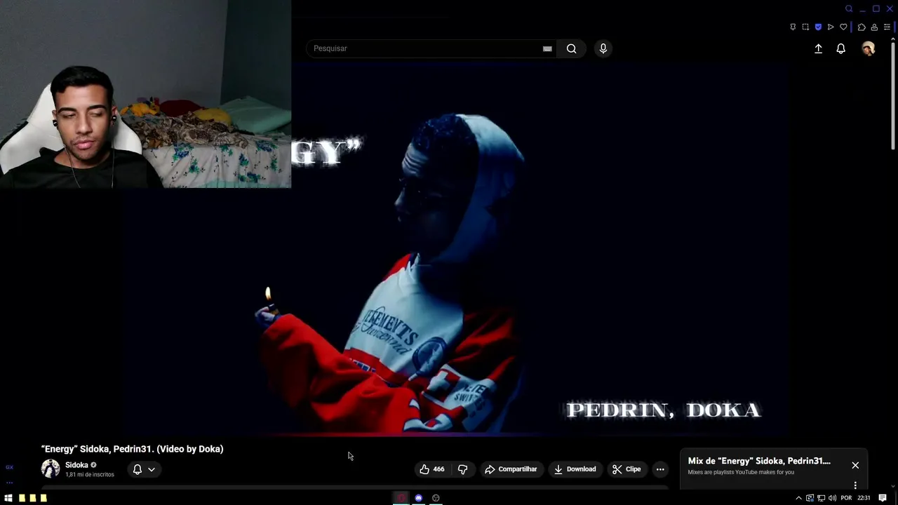Click the Mix de "Energy" title
898x505 pixels.
coord(759,461)
